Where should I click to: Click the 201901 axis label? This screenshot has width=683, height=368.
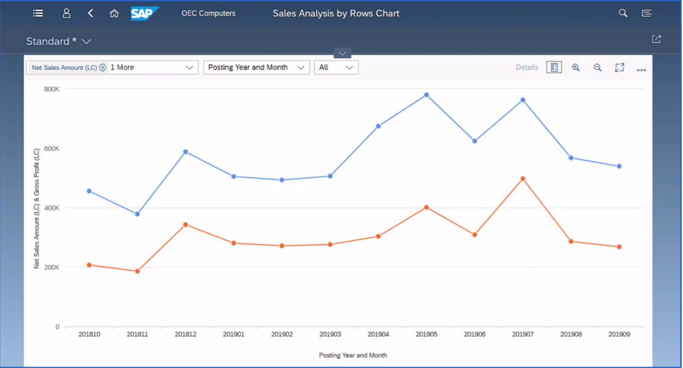click(x=234, y=334)
